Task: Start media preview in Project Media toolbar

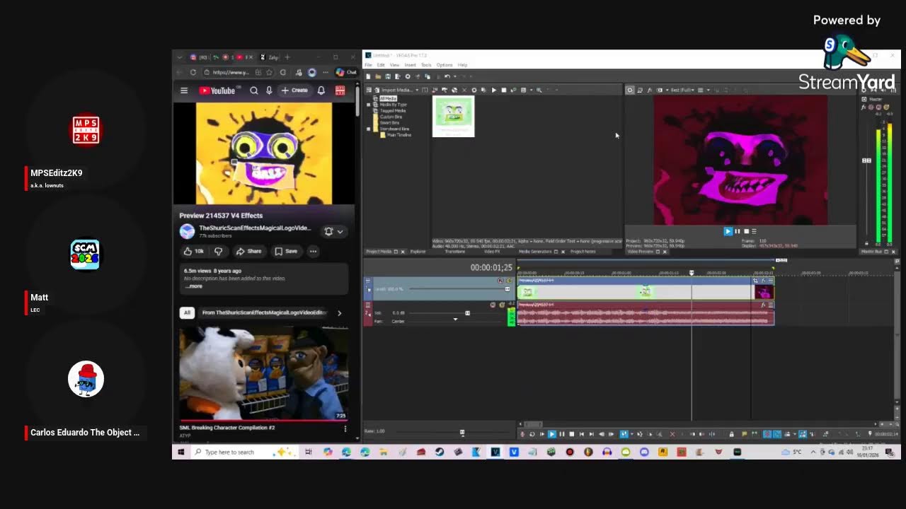Action: [493, 90]
